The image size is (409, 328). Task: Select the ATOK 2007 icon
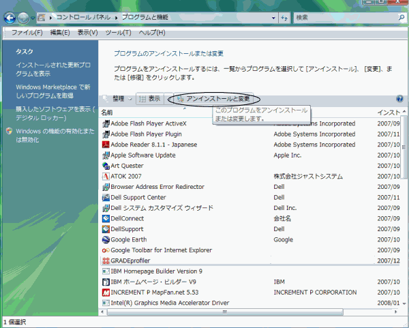click(x=106, y=177)
